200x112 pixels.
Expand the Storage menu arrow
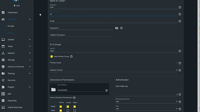tap(30, 60)
